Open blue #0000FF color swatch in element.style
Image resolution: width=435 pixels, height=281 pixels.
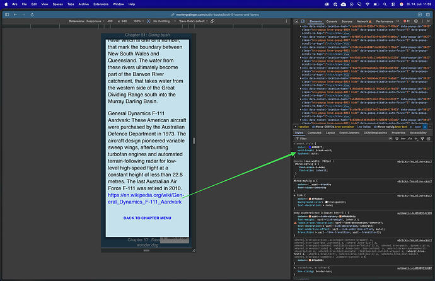pos(310,147)
